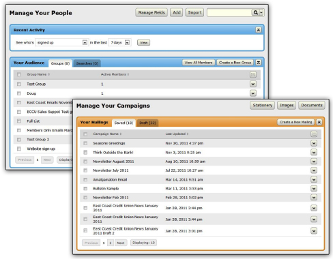Screen dimensions: 333x259
Task: Click the Add button in Manage Your People
Action: (177, 12)
